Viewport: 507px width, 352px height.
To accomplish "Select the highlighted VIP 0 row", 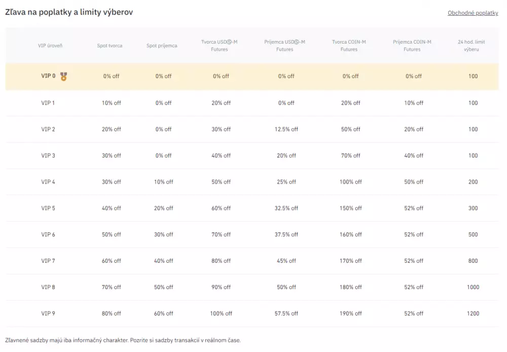I will tap(253, 76).
